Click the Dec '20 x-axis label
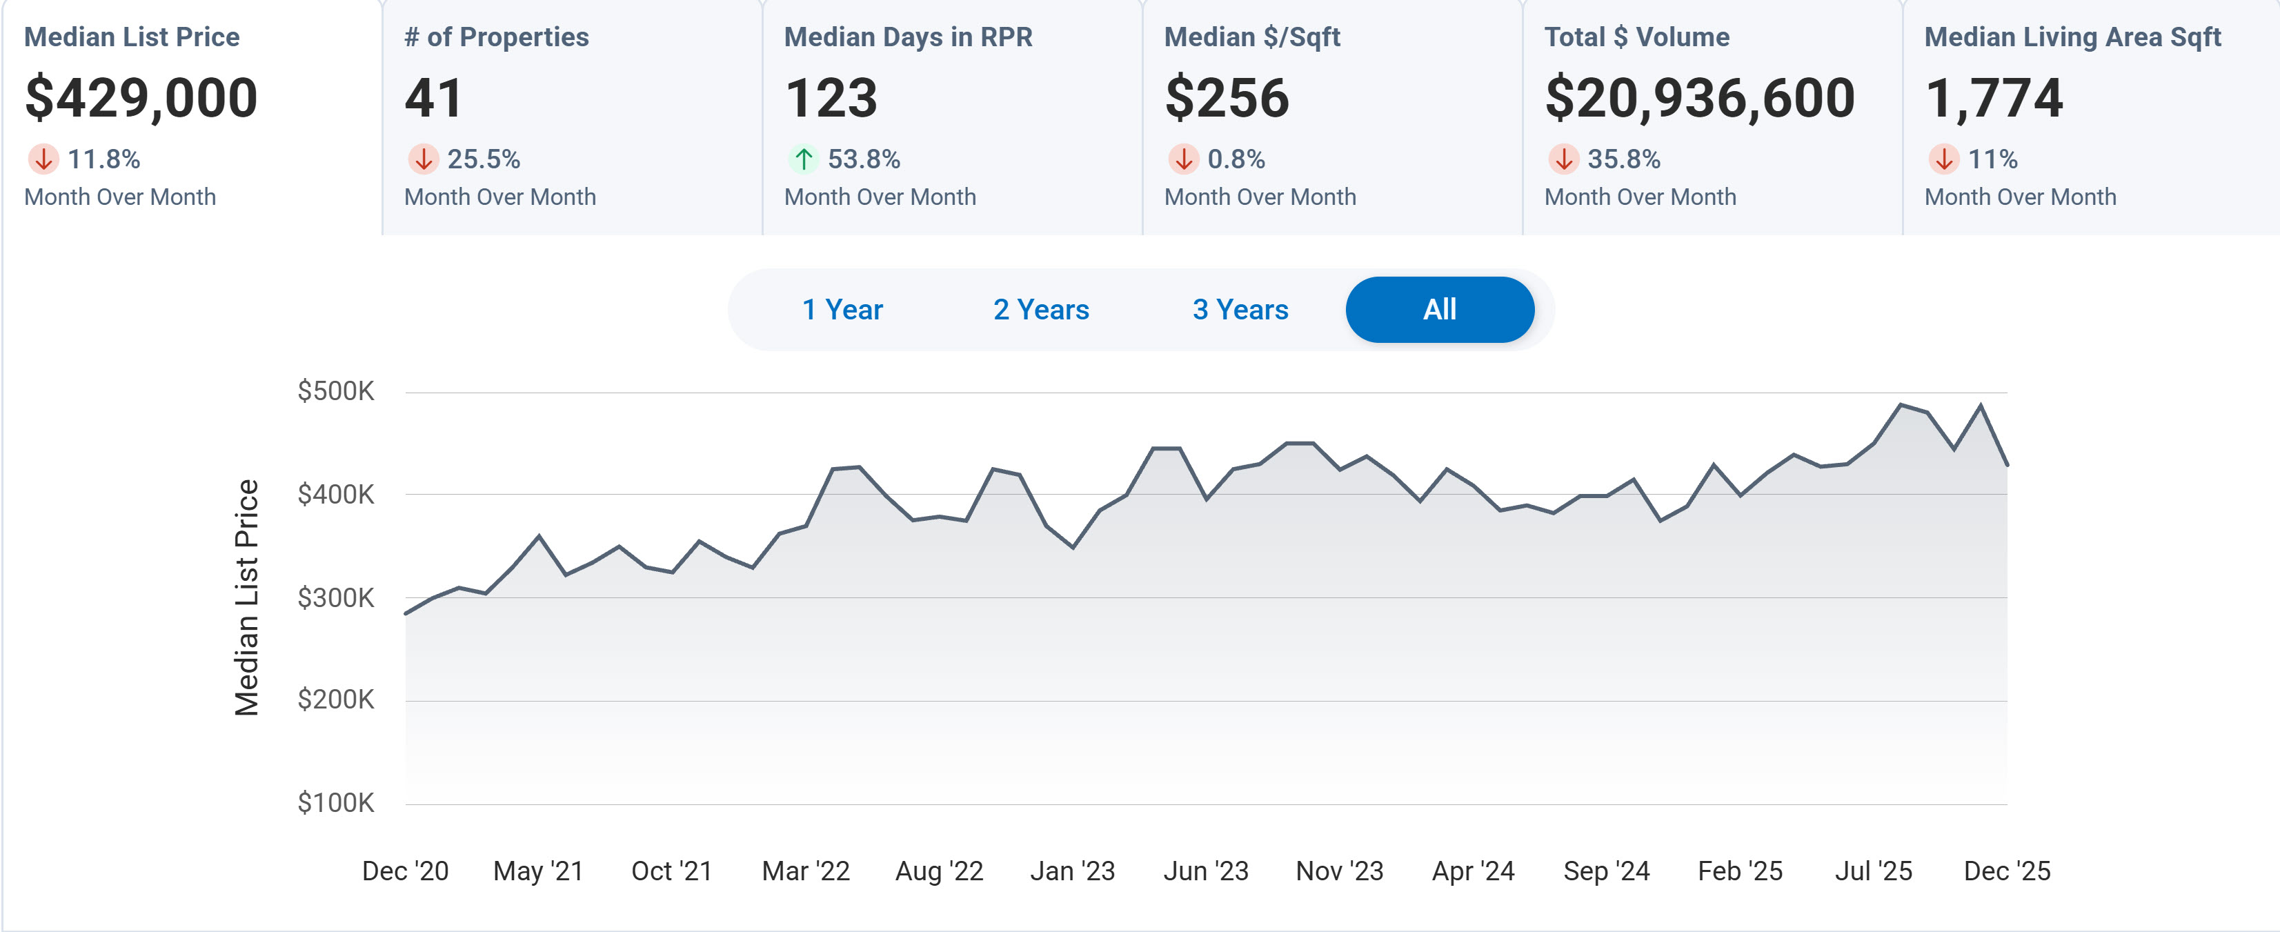 (x=406, y=871)
